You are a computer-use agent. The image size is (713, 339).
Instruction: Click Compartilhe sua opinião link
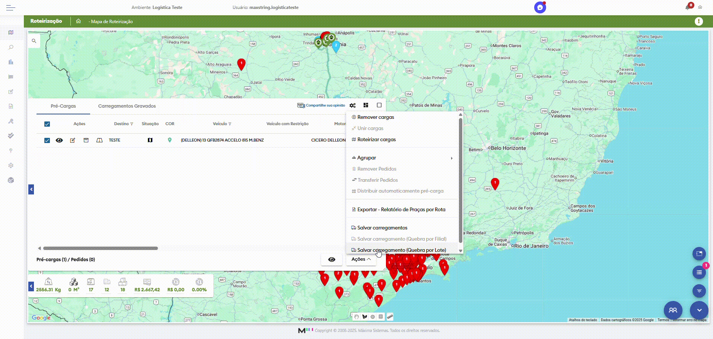pyautogui.click(x=325, y=105)
